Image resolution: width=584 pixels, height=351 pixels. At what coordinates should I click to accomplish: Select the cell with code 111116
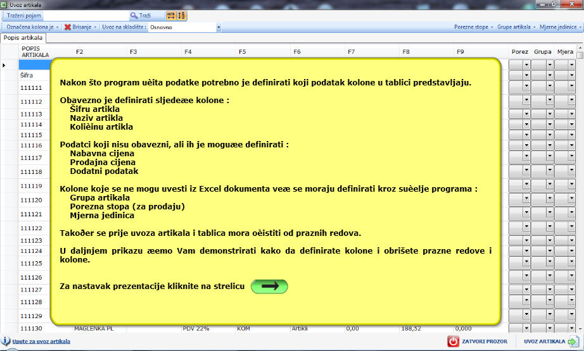34,145
